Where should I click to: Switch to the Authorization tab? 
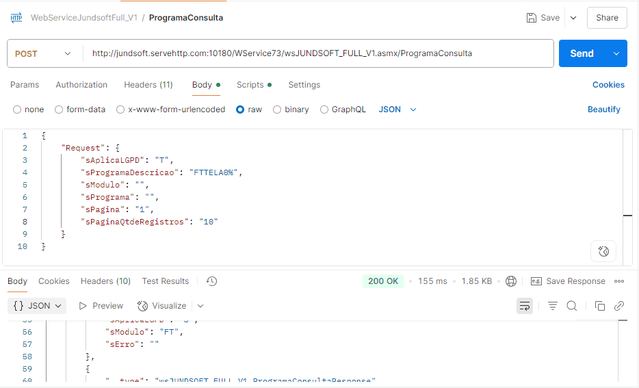pyautogui.click(x=81, y=85)
